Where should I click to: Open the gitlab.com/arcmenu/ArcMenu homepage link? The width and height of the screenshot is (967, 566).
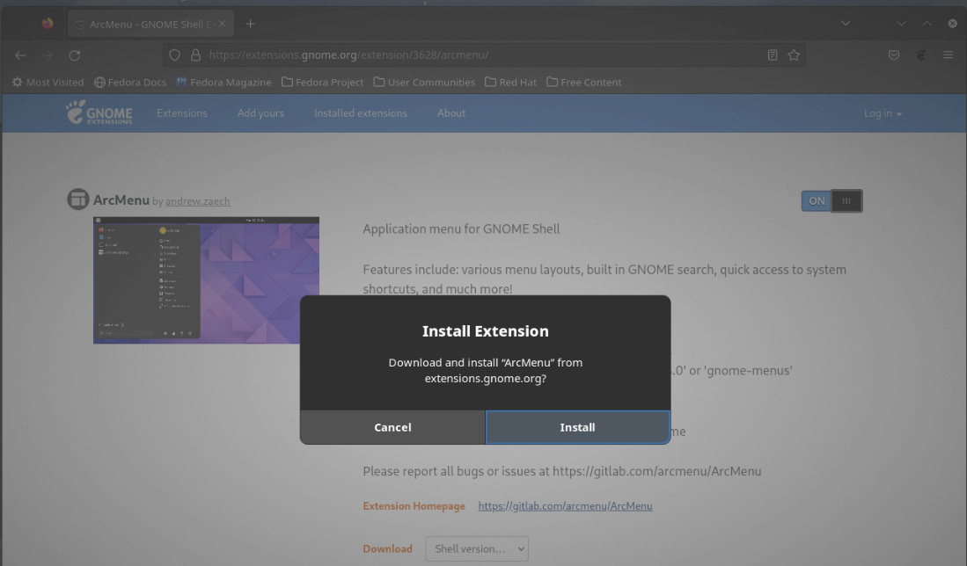pyautogui.click(x=565, y=505)
